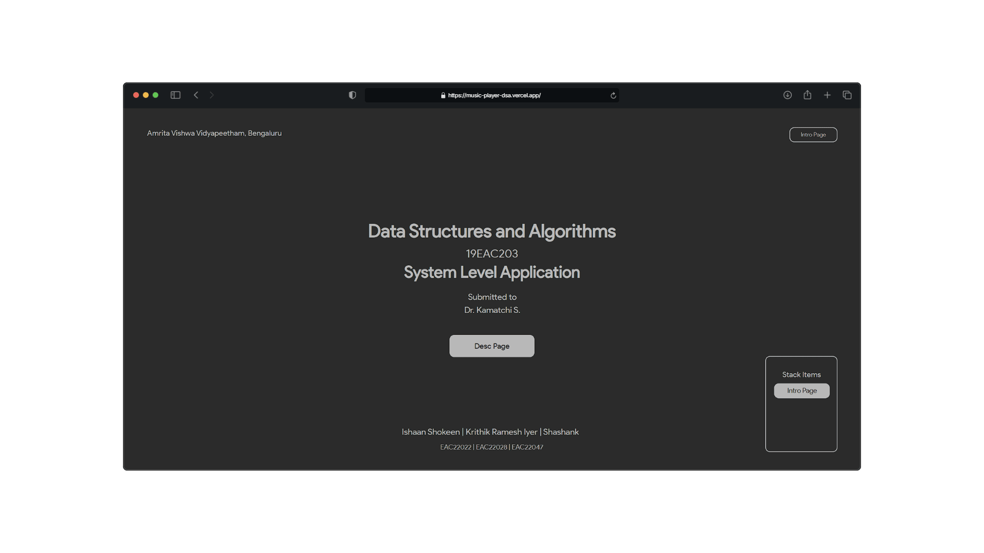Click the Stack Items panel title

801,375
